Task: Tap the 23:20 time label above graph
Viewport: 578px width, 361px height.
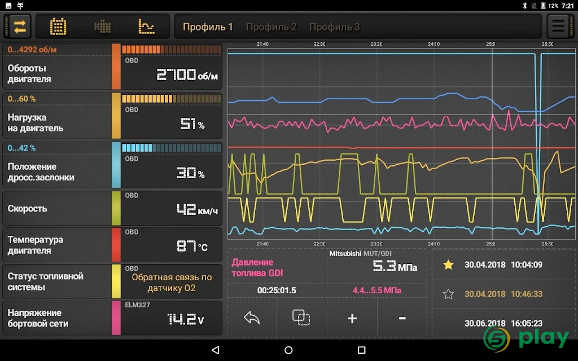Action: click(x=376, y=44)
